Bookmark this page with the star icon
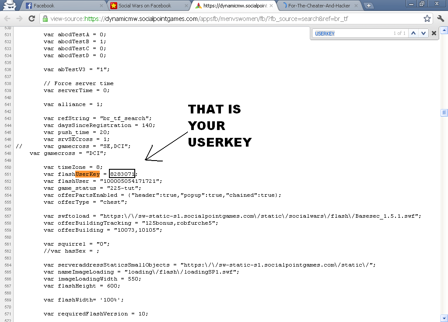Image resolution: width=448 pixels, height=322 pixels. (427, 19)
